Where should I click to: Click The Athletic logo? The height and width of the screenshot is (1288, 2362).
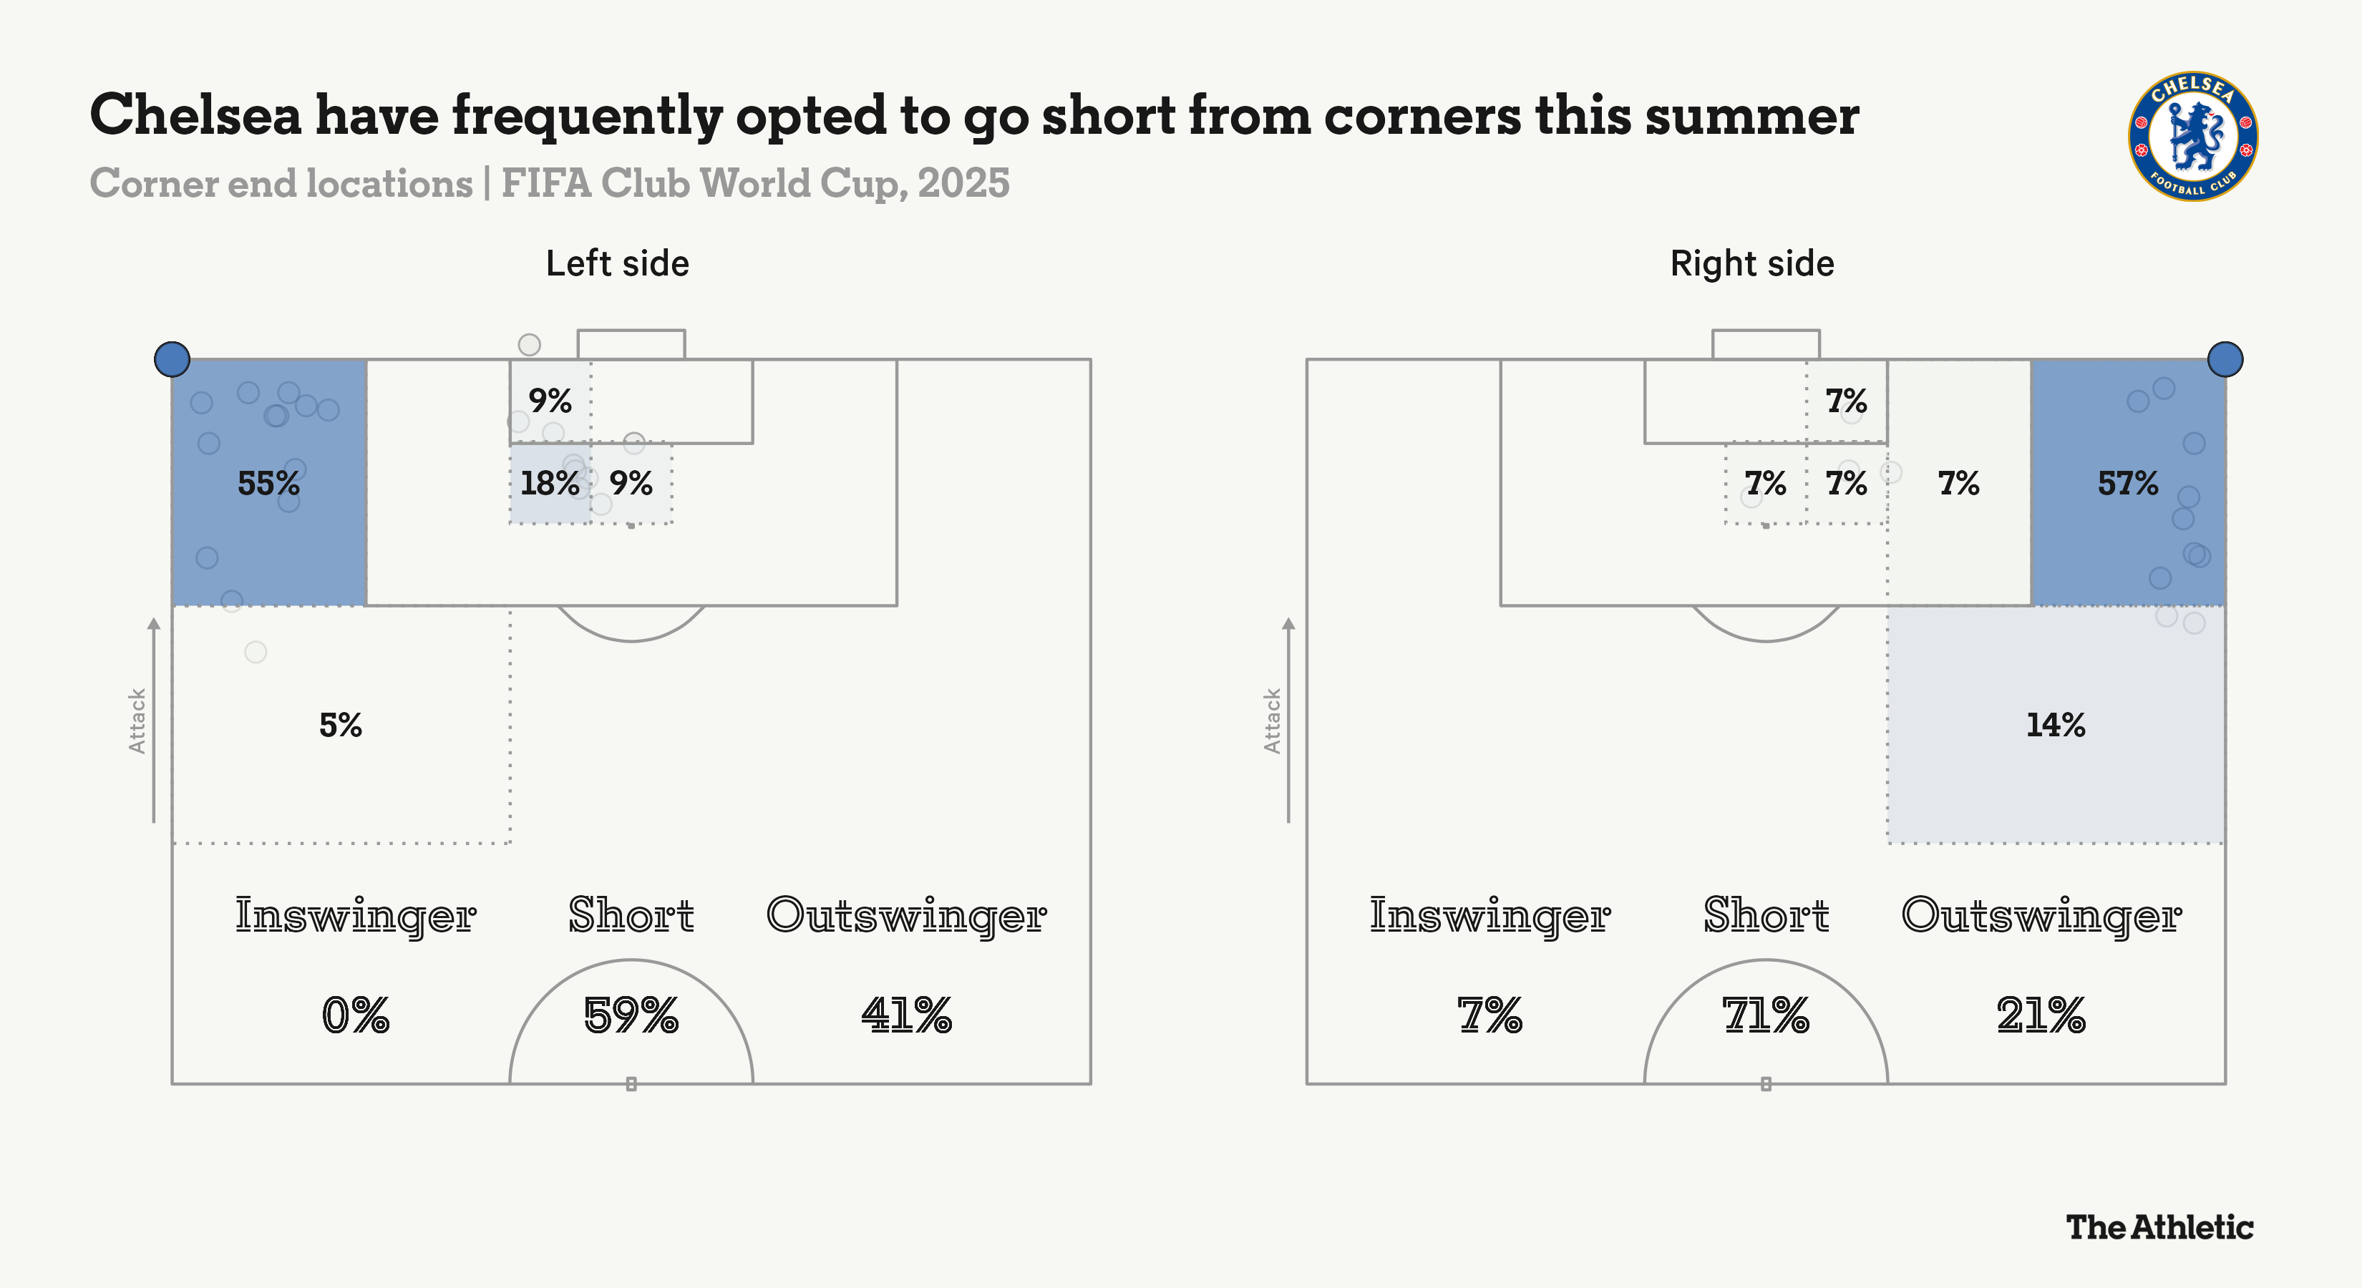tap(2159, 1226)
